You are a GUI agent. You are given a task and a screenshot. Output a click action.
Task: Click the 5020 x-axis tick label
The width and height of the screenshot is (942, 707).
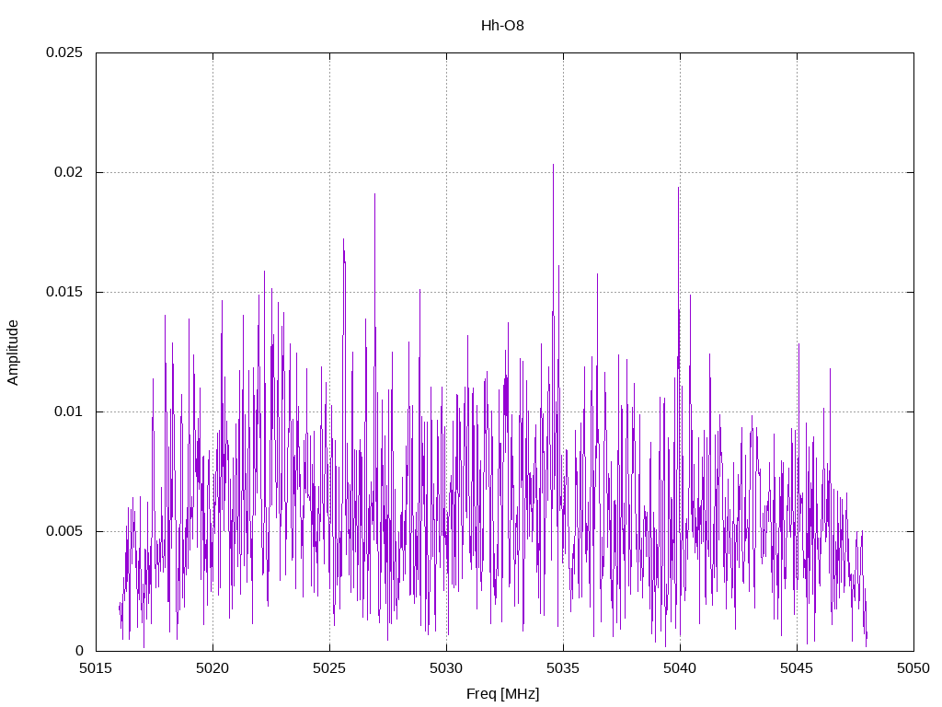[x=213, y=668]
